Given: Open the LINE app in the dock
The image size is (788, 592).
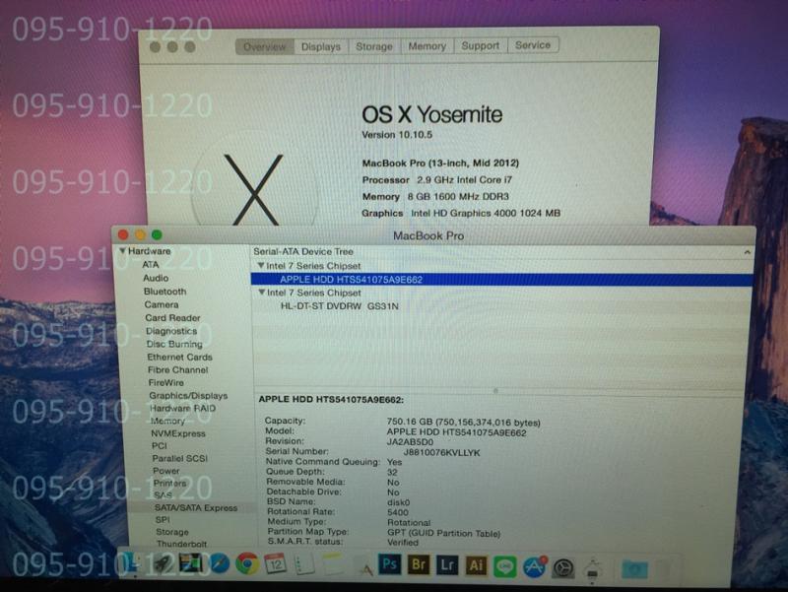Looking at the screenshot, I should (505, 565).
